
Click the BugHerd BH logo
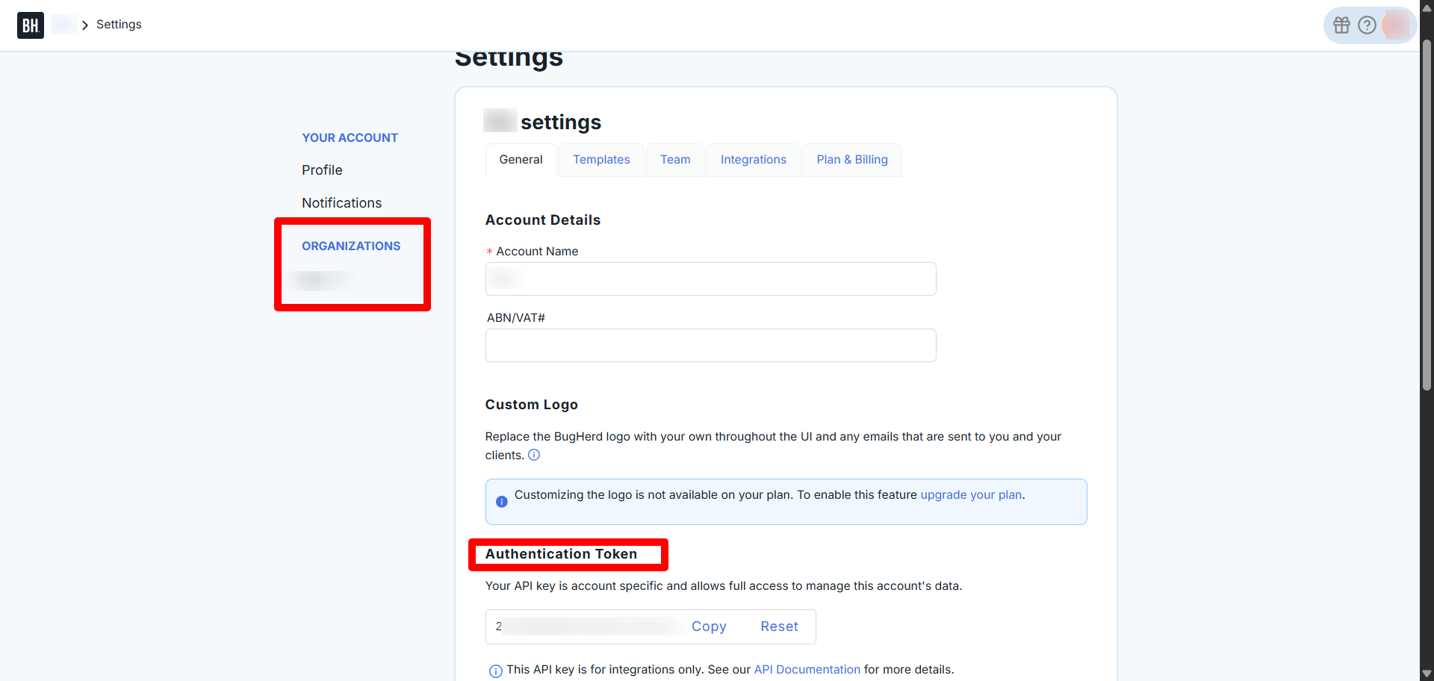coord(30,25)
